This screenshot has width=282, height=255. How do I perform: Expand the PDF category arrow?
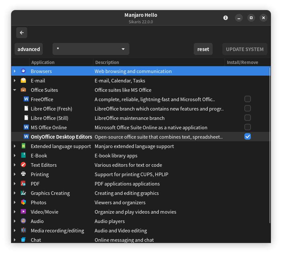[15, 184]
